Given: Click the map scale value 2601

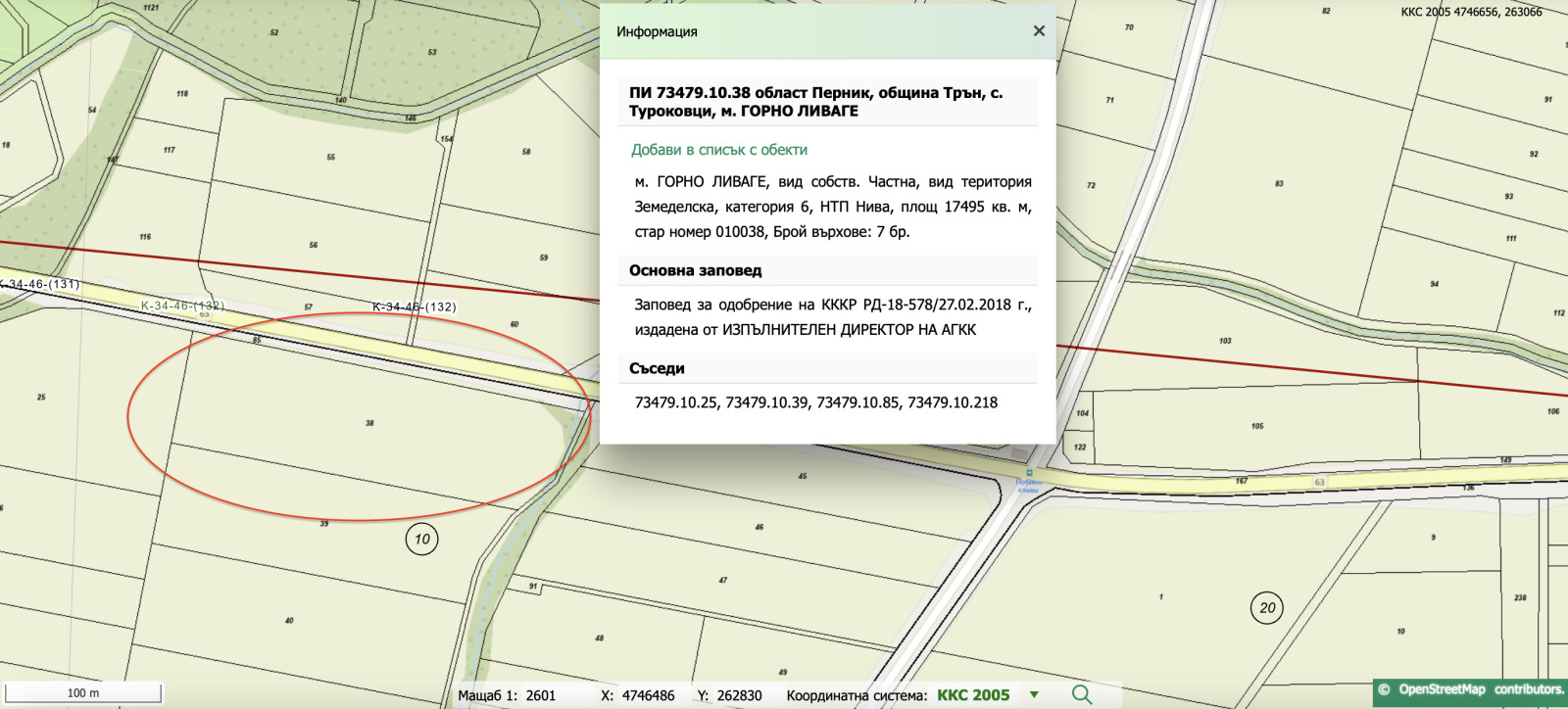Looking at the screenshot, I should point(540,695).
